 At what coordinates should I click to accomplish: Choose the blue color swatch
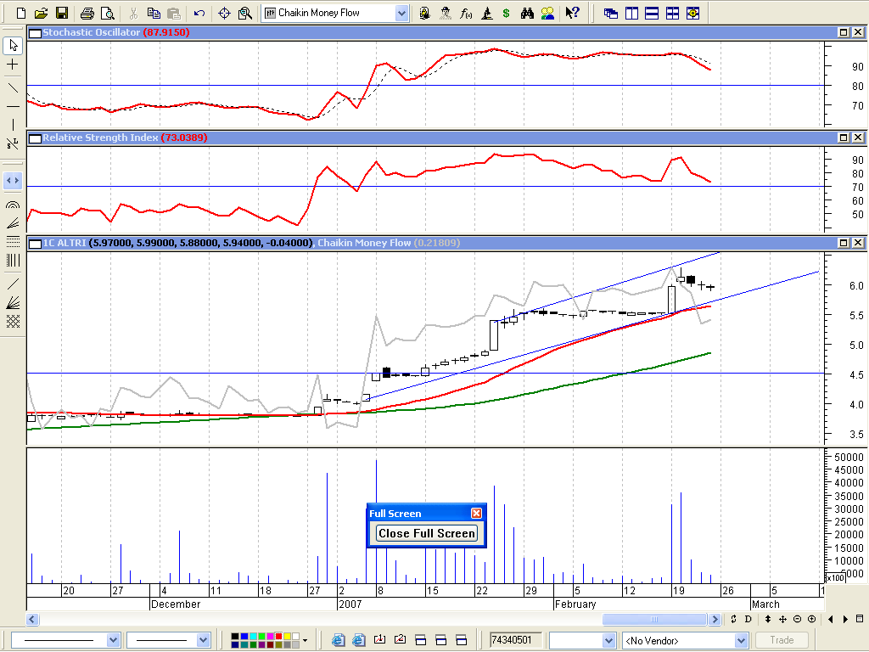[244, 637]
